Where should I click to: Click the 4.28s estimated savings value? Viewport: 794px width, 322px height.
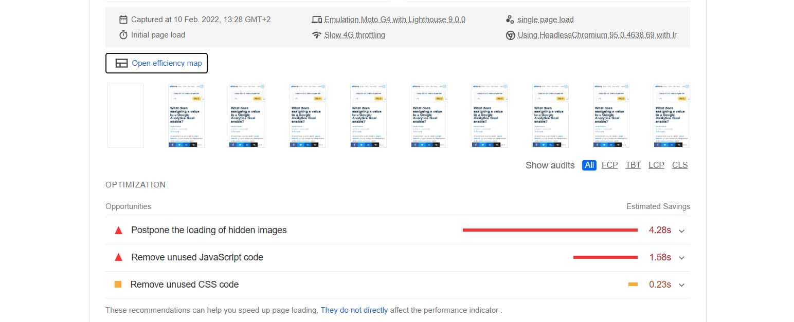(660, 230)
